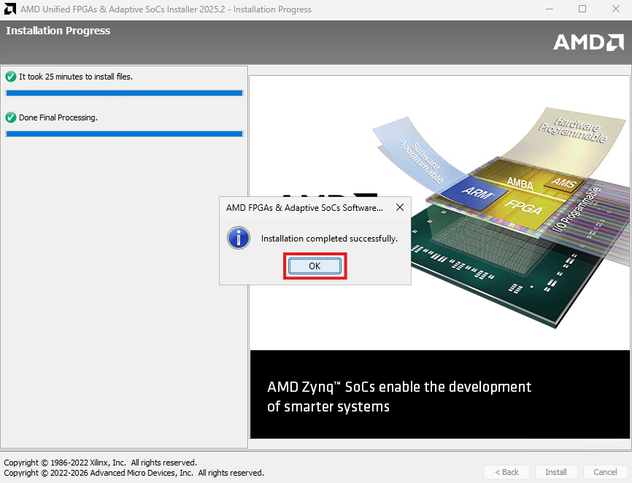Click the green check next to install time
632x483 pixels.
(11, 77)
